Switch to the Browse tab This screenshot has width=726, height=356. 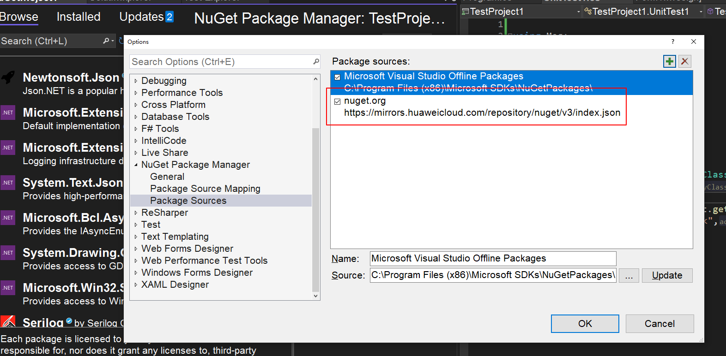click(x=19, y=17)
